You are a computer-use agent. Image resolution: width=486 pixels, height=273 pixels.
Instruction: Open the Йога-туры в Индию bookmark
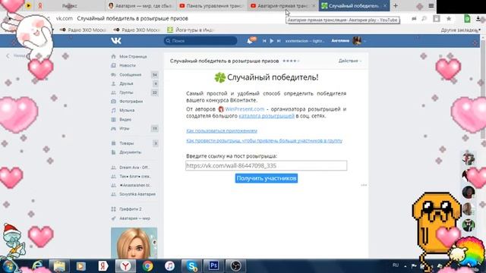click(x=191, y=30)
